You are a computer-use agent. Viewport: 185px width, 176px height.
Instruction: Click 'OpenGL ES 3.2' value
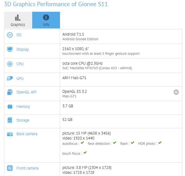click(x=75, y=92)
